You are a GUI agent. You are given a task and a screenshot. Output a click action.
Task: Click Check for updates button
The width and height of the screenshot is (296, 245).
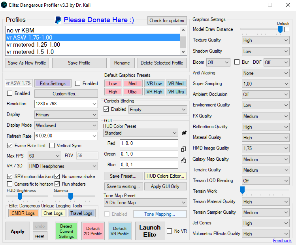click(167, 21)
